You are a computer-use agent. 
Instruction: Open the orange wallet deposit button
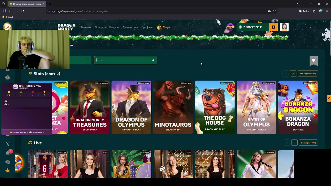[x=274, y=27]
